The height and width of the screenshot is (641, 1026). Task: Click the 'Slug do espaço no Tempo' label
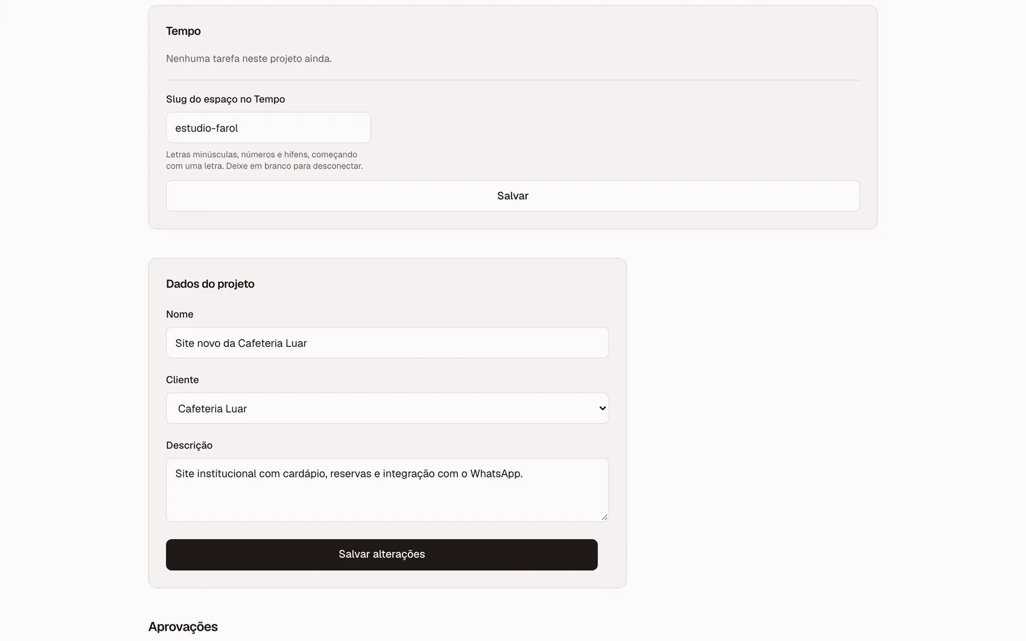point(225,99)
